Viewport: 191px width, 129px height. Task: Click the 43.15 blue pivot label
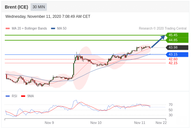pos(177,54)
